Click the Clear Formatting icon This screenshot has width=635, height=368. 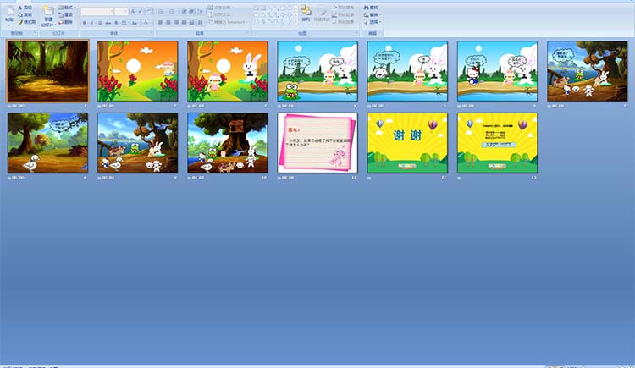(x=149, y=11)
